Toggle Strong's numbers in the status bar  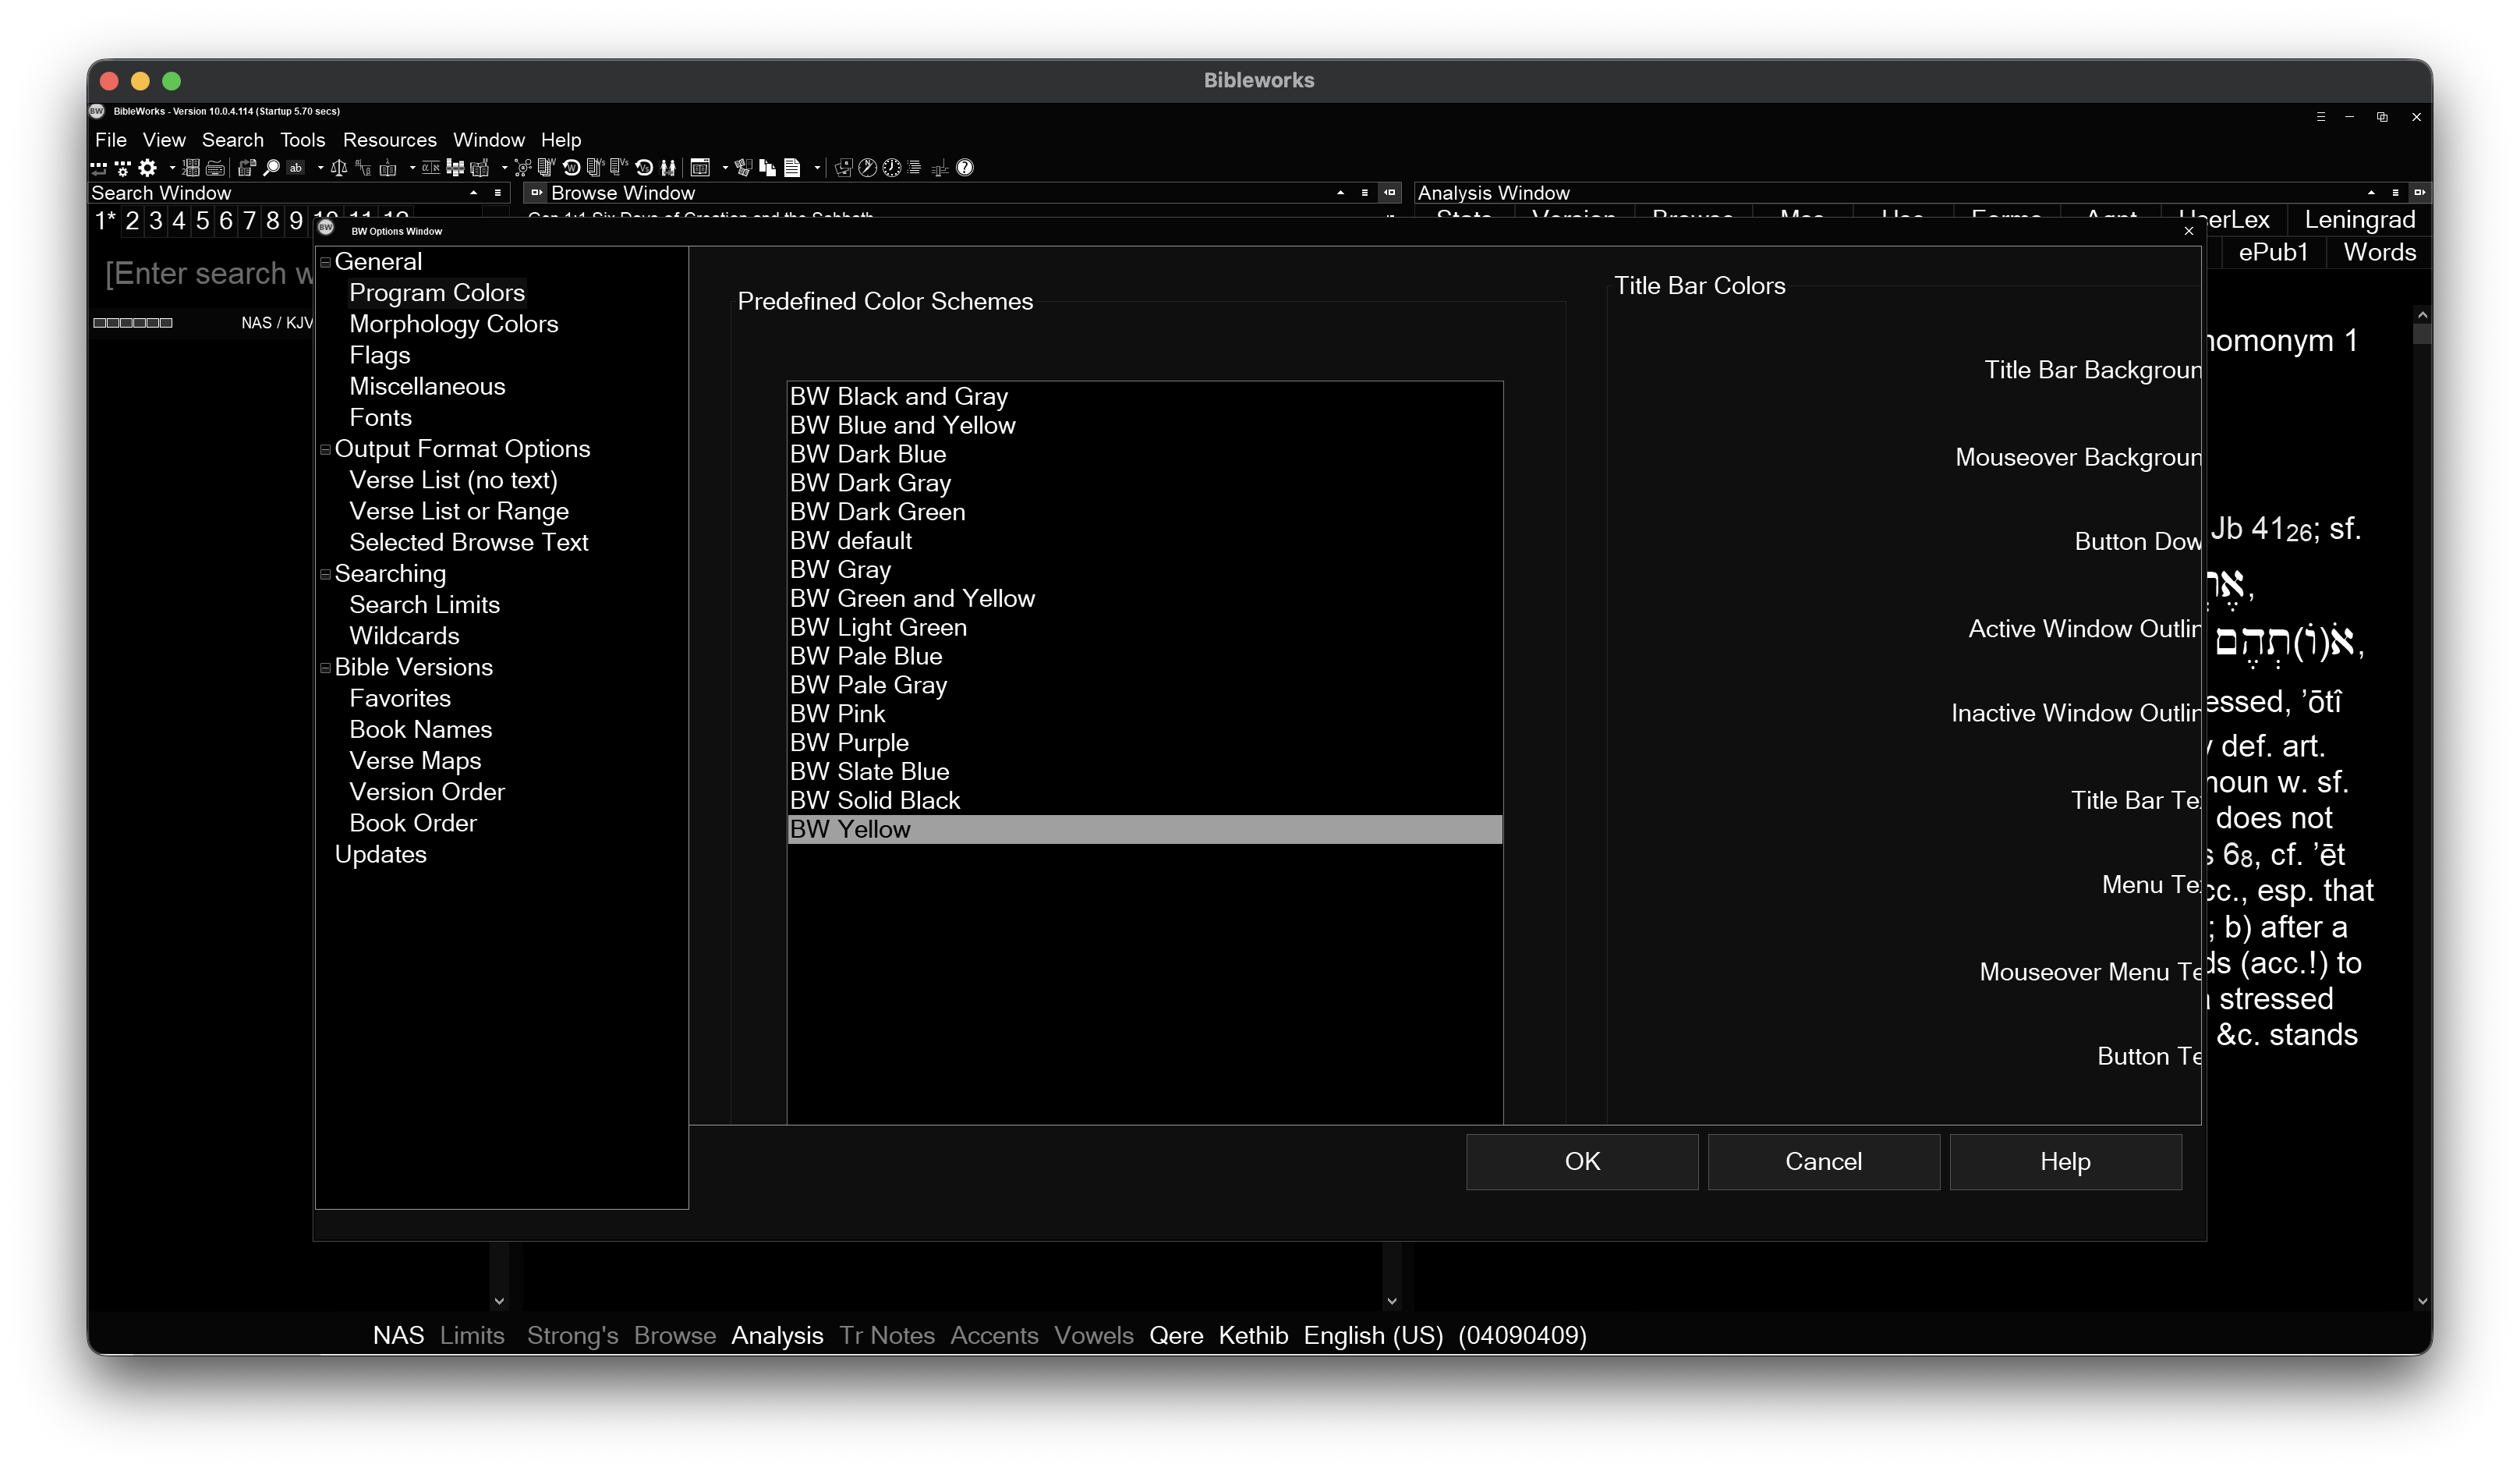(571, 1336)
